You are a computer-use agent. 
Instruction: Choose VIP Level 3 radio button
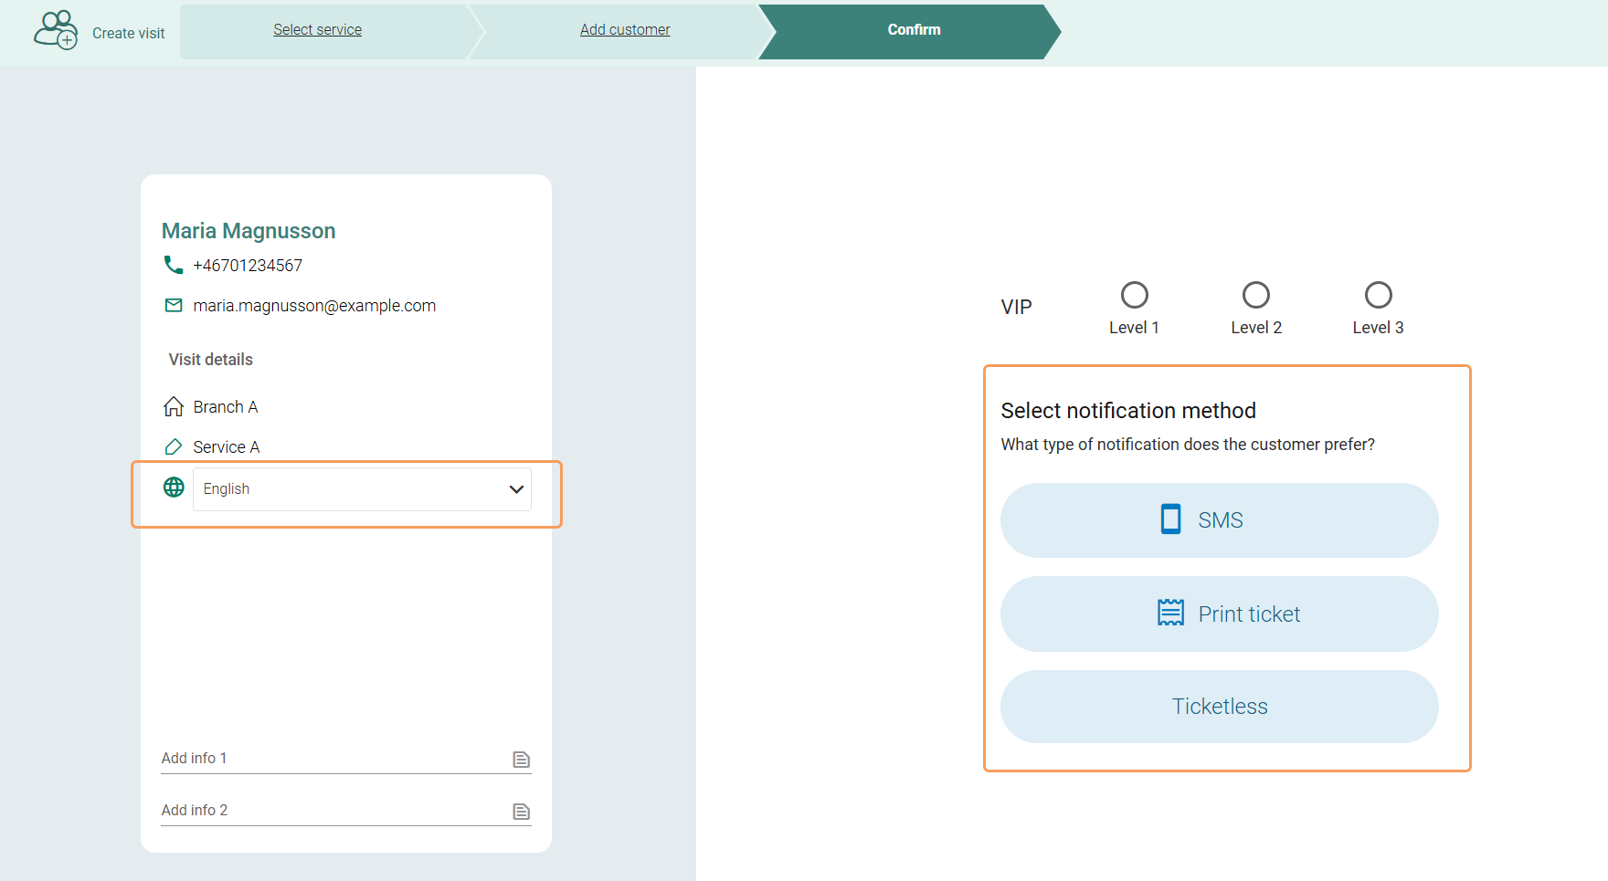tap(1378, 295)
